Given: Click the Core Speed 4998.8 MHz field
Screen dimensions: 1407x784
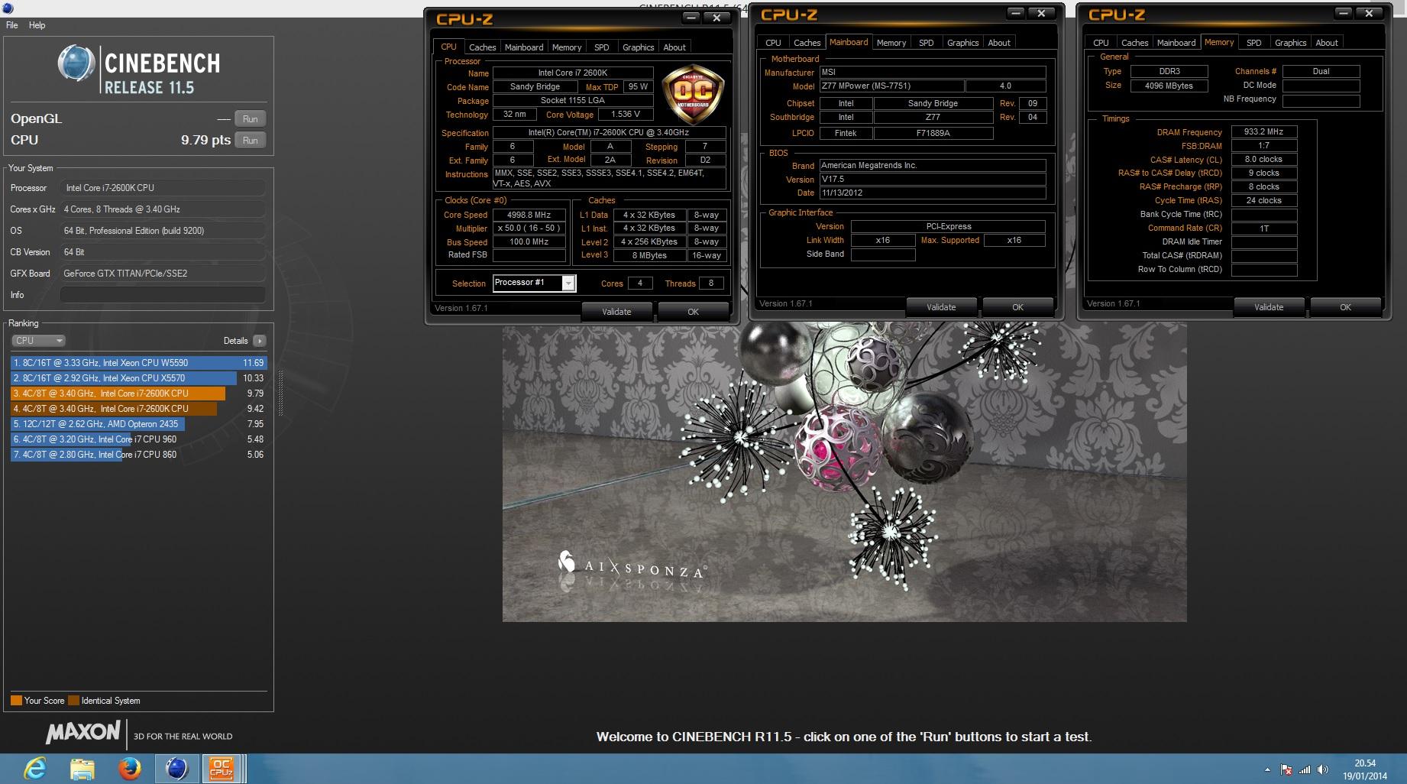Looking at the screenshot, I should 529,215.
